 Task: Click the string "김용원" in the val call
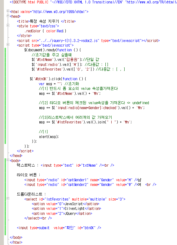click(72, 59)
